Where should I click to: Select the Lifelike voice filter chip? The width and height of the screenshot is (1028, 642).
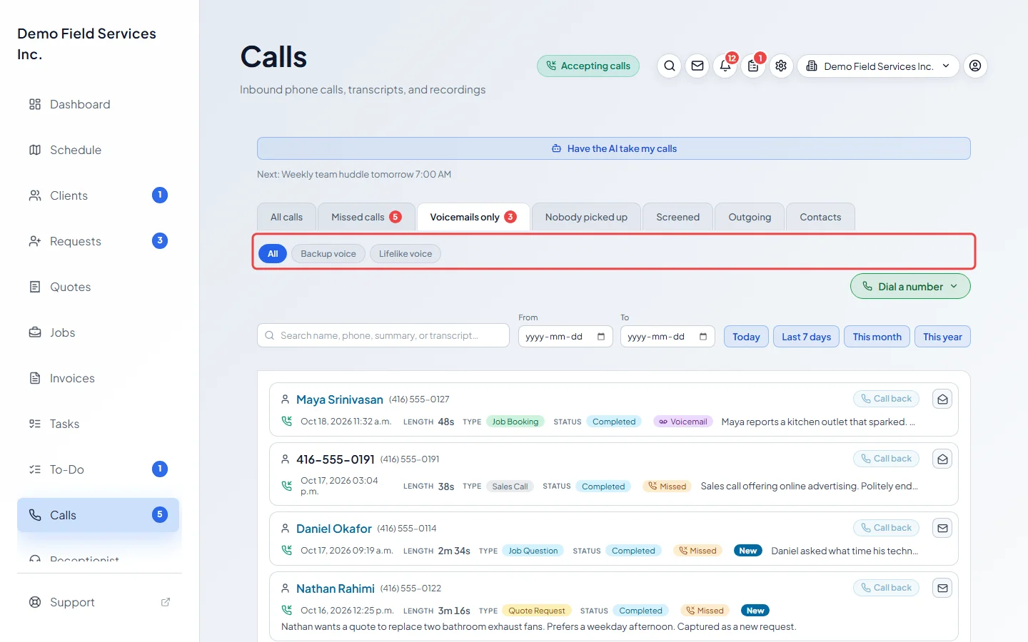tap(405, 253)
